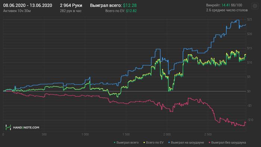Click the $25 y-axis label
The height and width of the screenshot is (147, 261).
tap(249, 20)
